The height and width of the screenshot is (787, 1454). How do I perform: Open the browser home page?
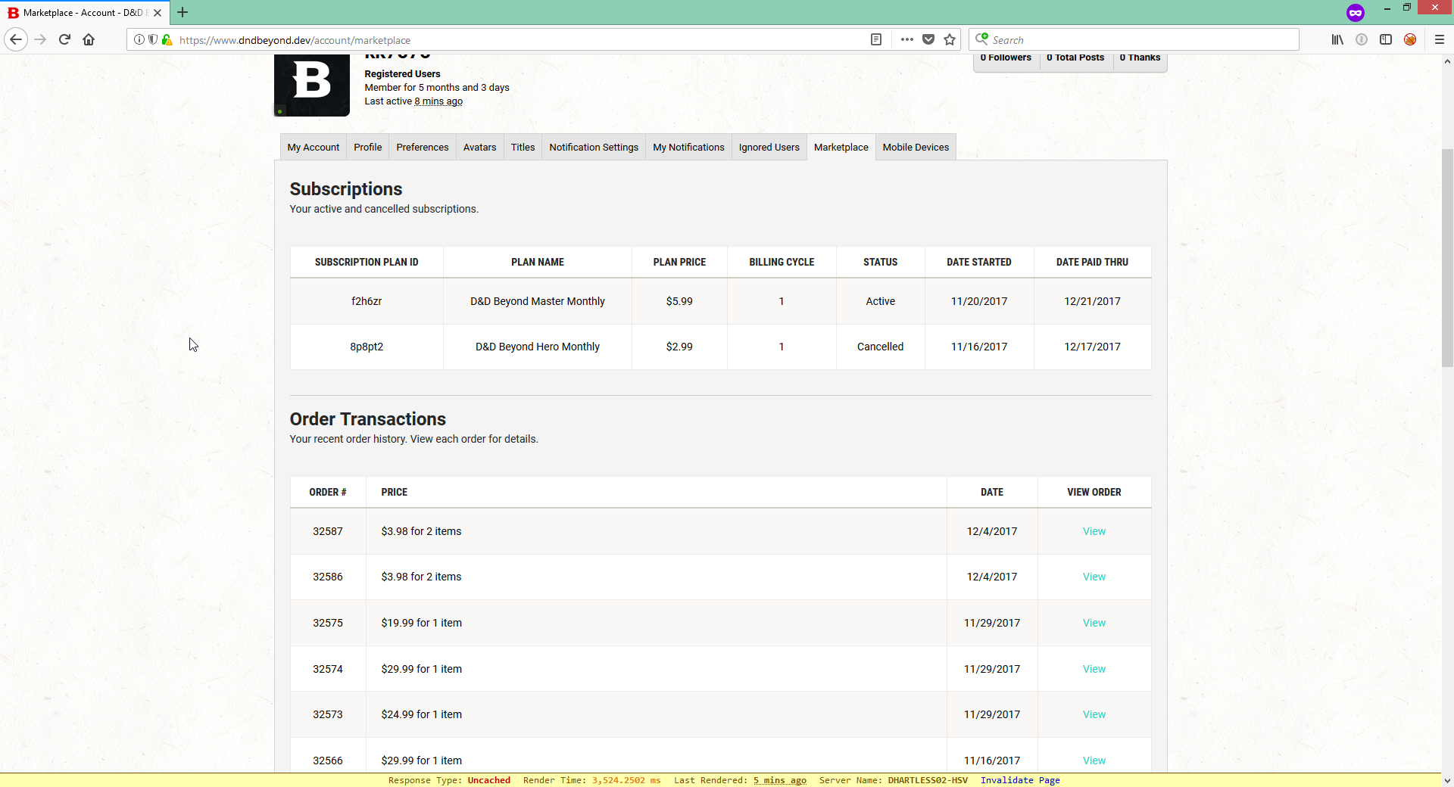(89, 39)
